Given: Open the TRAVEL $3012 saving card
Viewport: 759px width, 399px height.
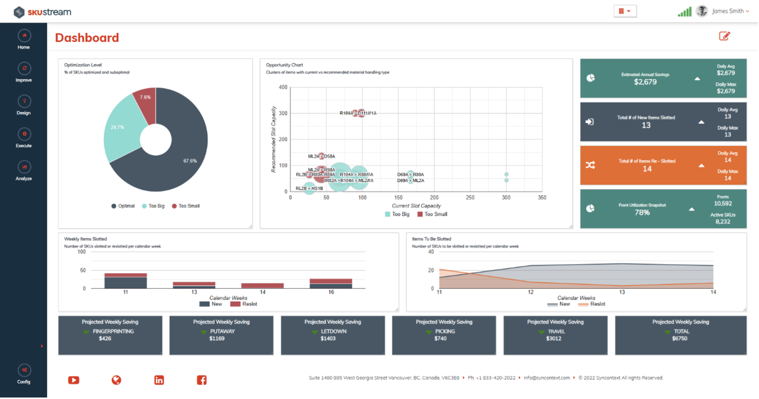Looking at the screenshot, I should click(x=556, y=335).
